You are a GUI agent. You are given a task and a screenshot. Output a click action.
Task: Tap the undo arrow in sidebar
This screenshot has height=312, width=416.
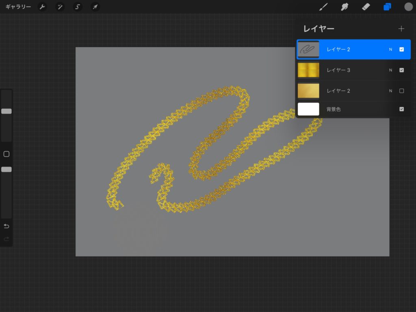tap(6, 226)
